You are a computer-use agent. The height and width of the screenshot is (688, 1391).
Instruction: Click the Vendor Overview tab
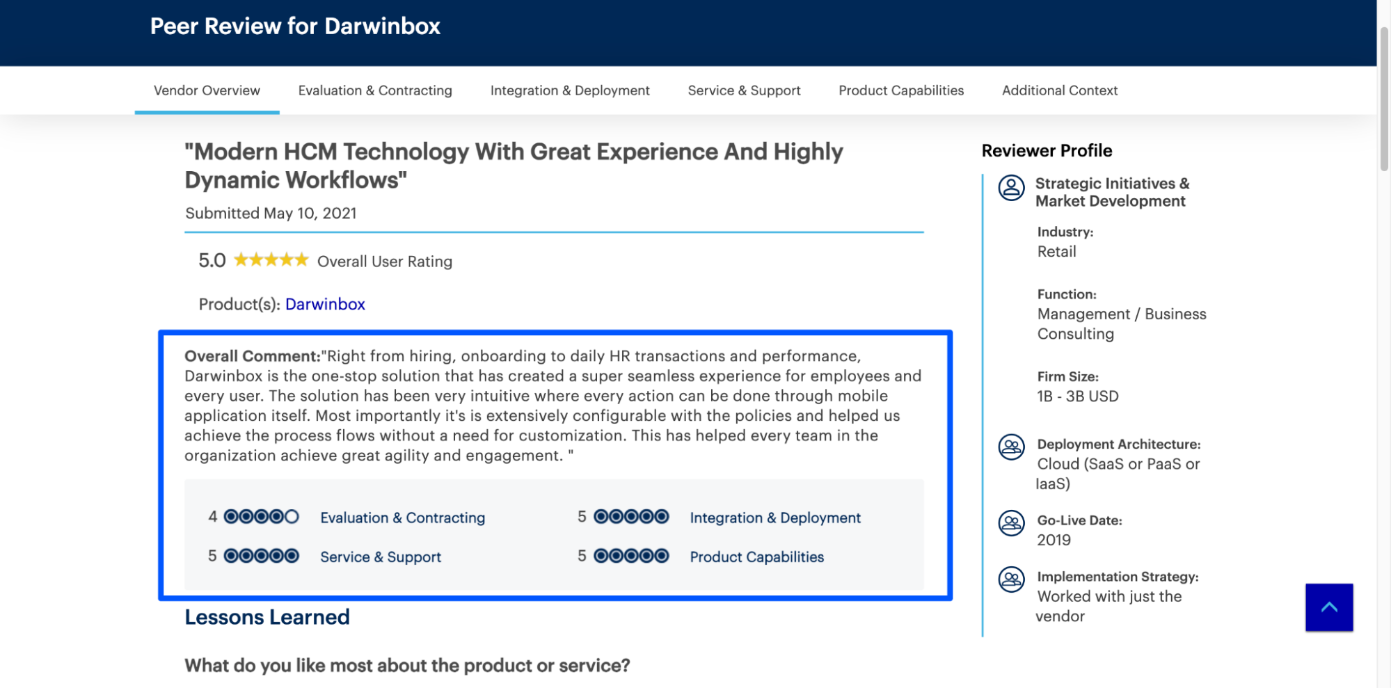pyautogui.click(x=206, y=90)
